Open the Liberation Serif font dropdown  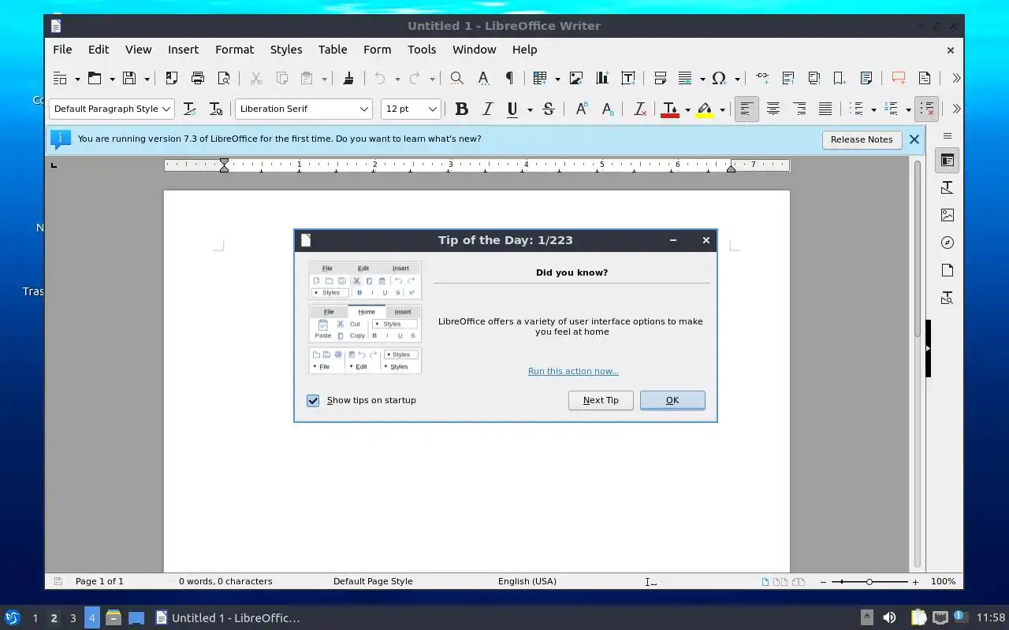pos(363,109)
